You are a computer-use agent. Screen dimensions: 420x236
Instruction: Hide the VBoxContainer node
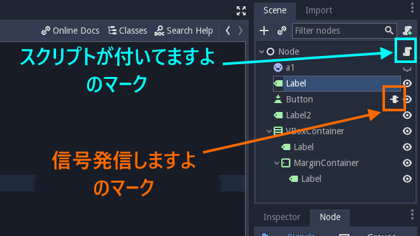(x=407, y=131)
